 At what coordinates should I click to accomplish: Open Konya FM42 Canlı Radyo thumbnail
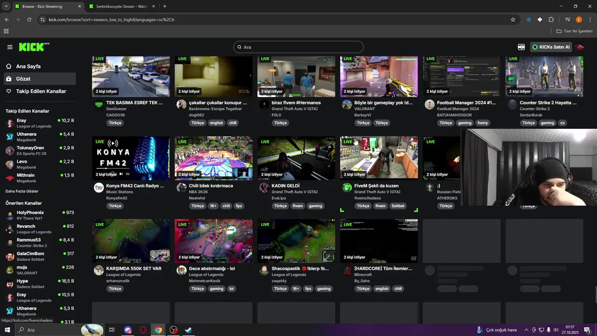tap(131, 158)
